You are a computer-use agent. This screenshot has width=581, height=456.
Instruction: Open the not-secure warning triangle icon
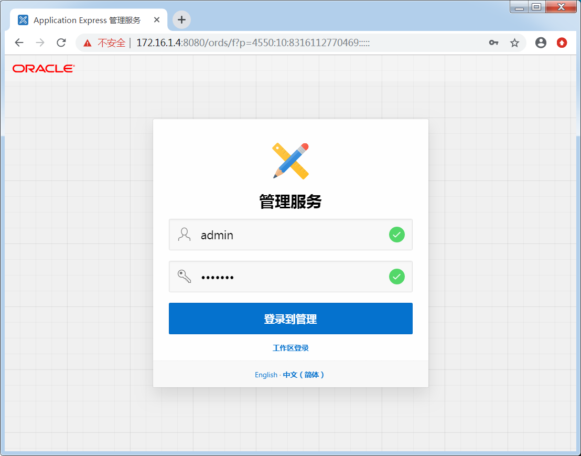(88, 43)
